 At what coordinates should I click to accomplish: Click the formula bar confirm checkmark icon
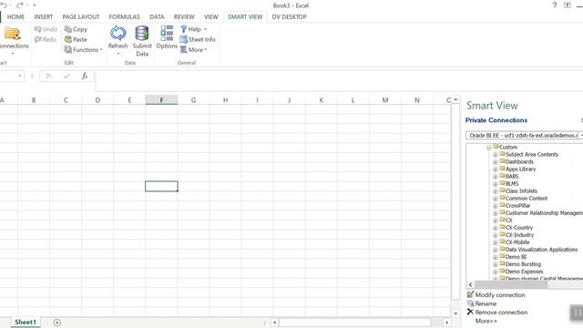tap(66, 76)
